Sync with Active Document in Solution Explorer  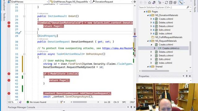pos(166,2)
